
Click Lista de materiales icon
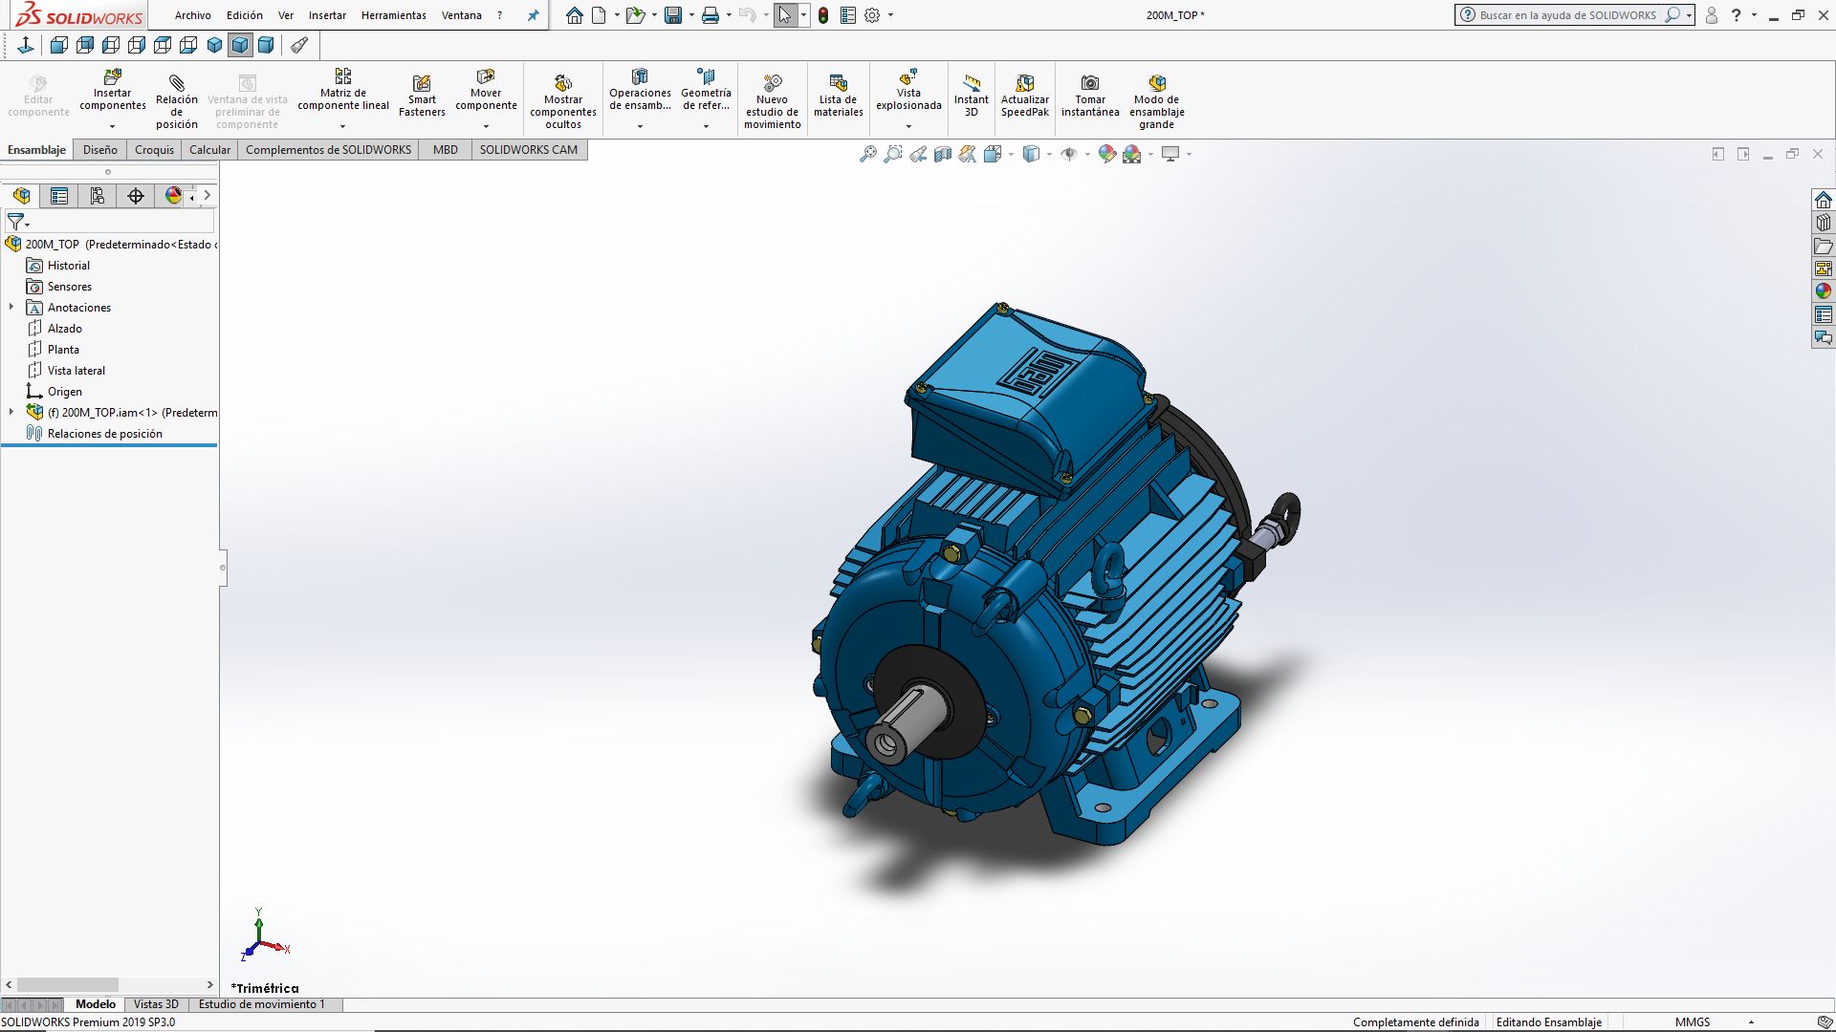pyautogui.click(x=838, y=92)
